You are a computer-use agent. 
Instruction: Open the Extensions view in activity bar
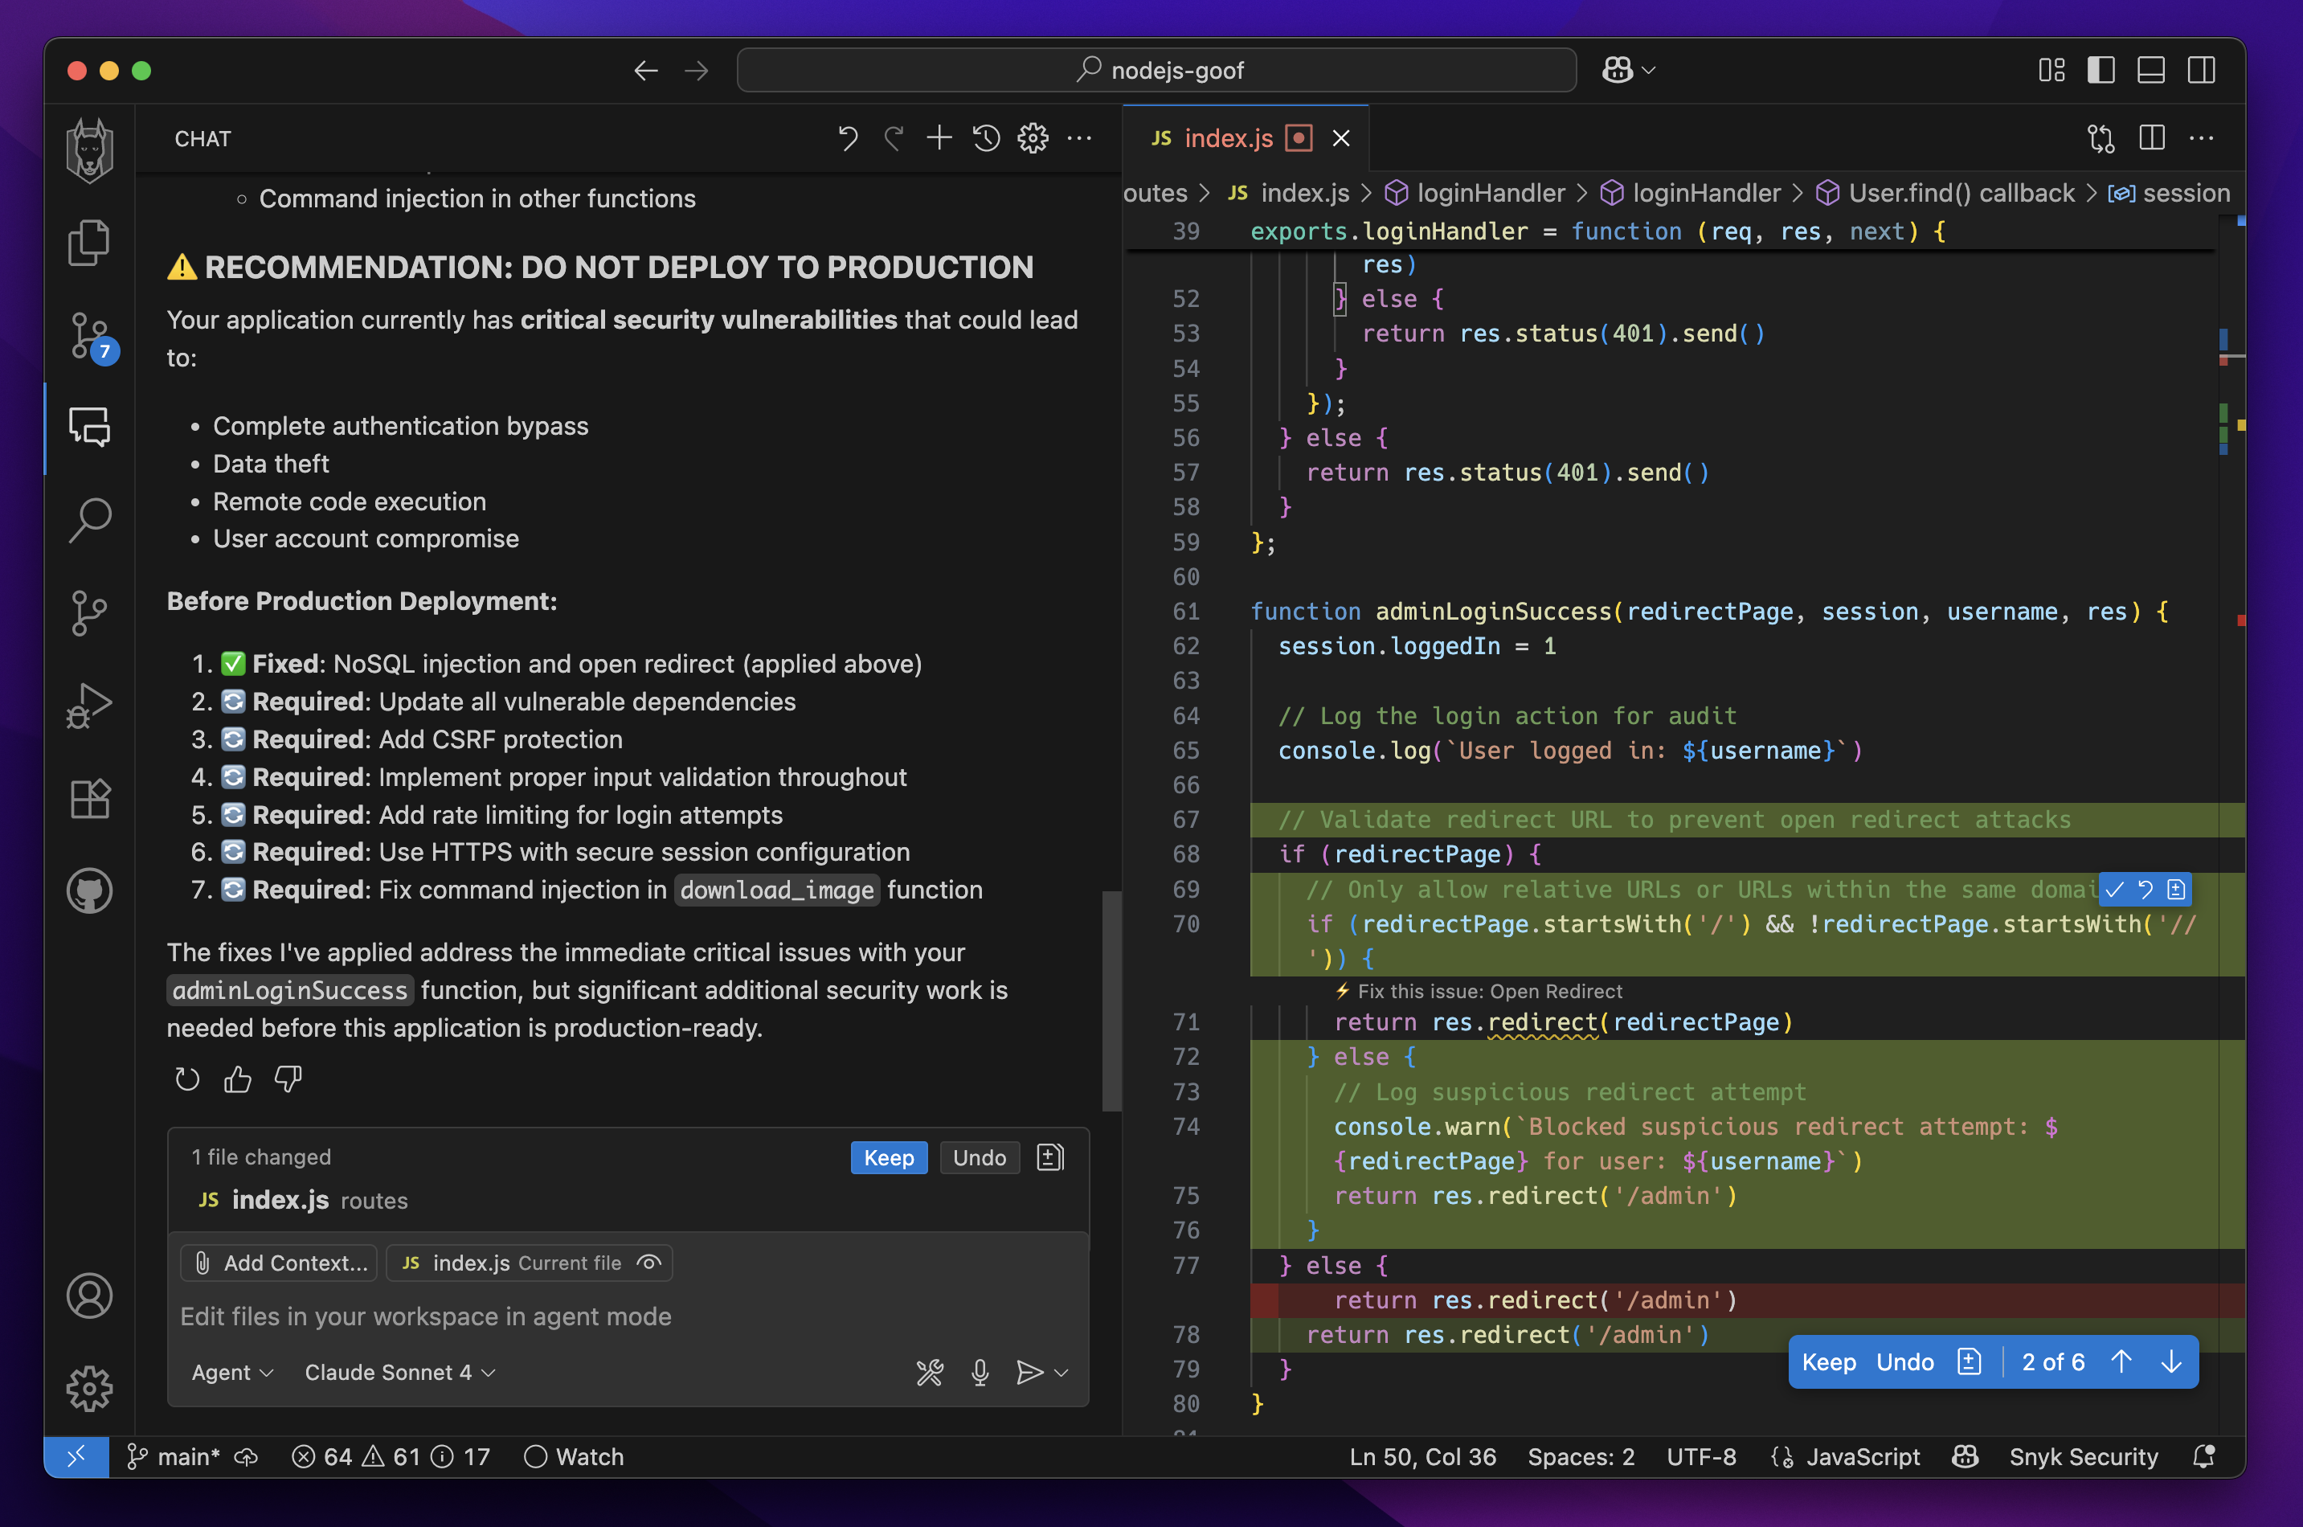pyautogui.click(x=89, y=799)
